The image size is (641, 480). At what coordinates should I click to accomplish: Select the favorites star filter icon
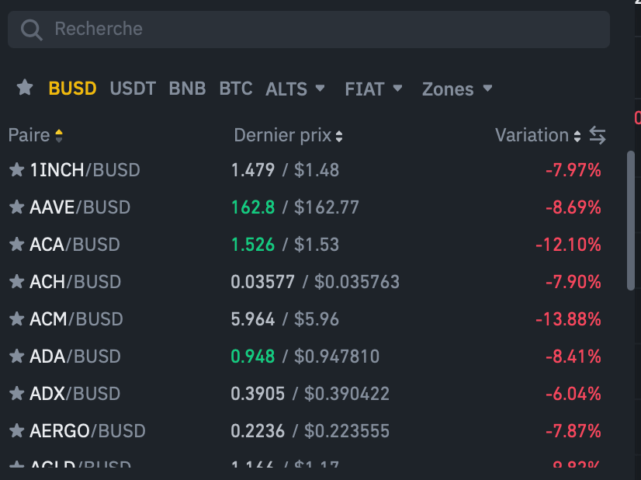24,89
